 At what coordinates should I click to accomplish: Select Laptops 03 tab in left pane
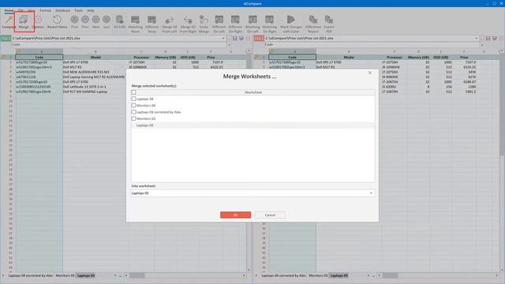(x=86, y=275)
